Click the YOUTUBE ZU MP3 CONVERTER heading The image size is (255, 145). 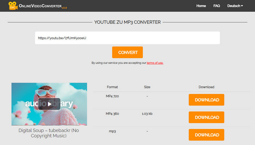click(x=127, y=22)
